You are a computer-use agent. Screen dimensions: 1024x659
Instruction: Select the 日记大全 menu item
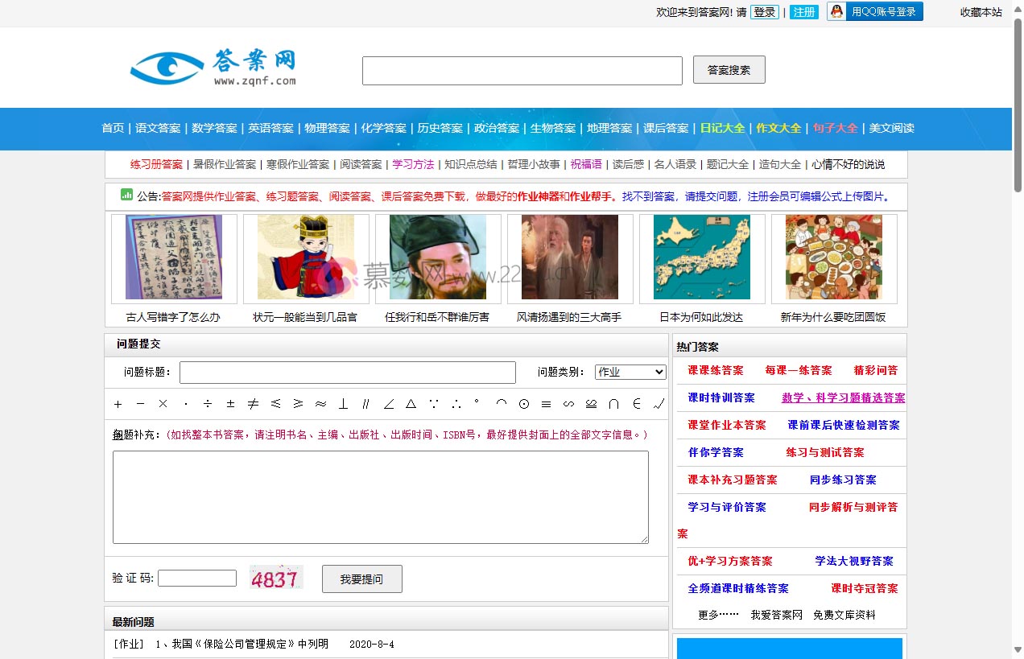pos(722,128)
